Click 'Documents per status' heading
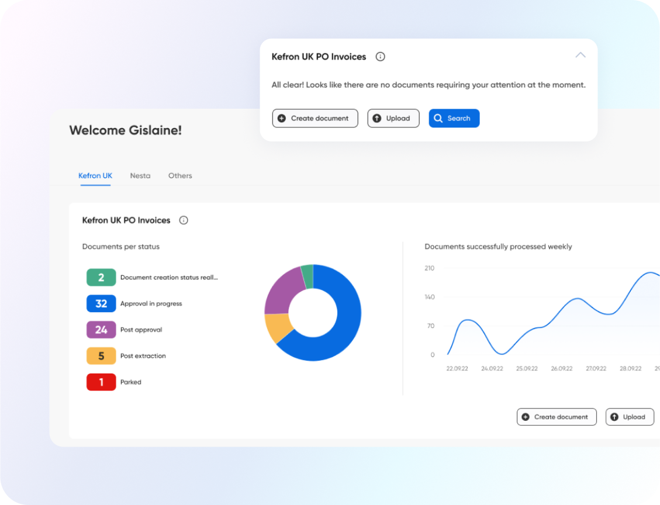Image resolution: width=660 pixels, height=505 pixels. (x=121, y=247)
